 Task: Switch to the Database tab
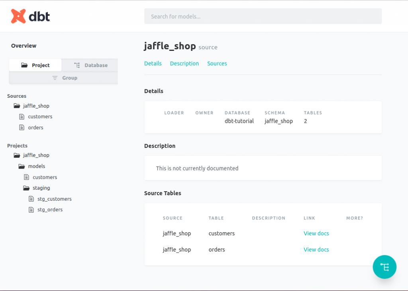tap(90, 65)
